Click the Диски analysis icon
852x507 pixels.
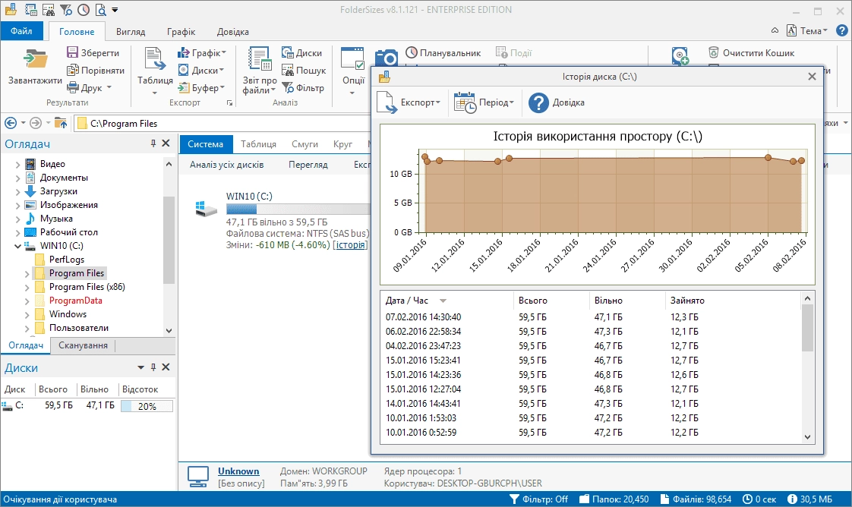tap(288, 52)
